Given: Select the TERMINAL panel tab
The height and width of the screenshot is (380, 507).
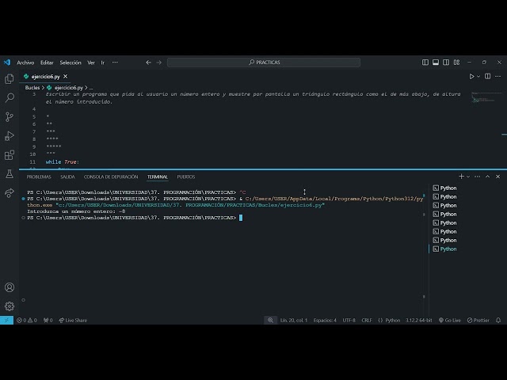Looking at the screenshot, I should [158, 177].
